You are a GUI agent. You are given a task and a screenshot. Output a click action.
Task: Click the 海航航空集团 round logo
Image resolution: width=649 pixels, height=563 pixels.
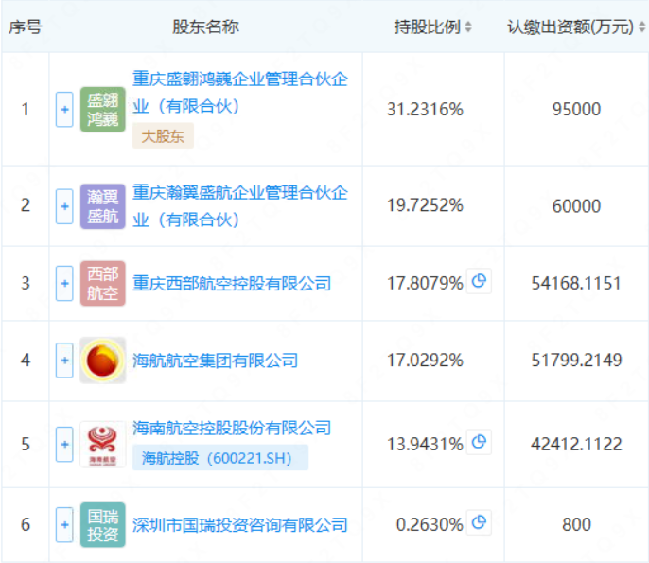(x=102, y=361)
